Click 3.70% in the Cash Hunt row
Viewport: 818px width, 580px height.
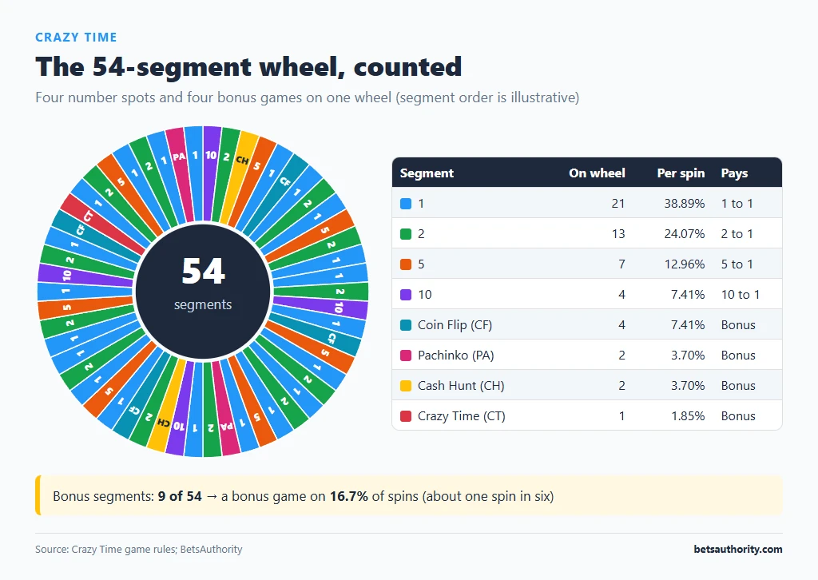(688, 385)
